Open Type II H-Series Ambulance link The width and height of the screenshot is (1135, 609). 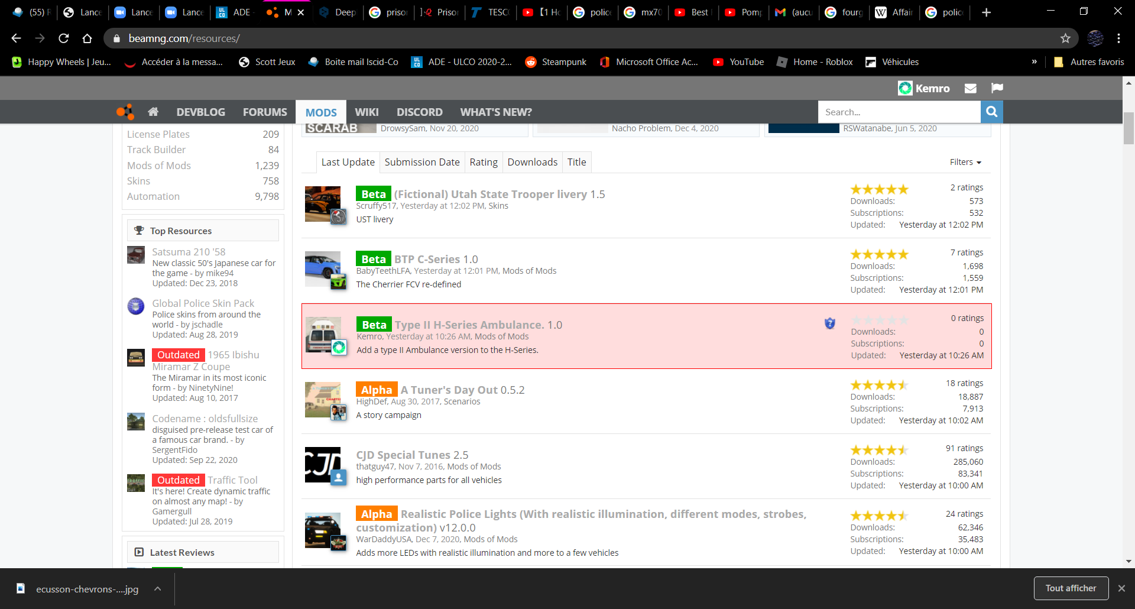[x=469, y=325]
